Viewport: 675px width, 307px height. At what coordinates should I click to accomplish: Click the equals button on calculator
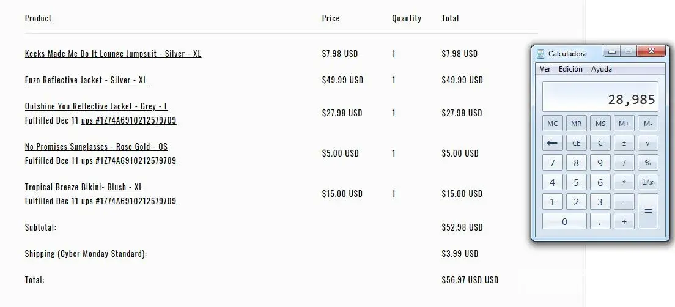[x=648, y=211]
